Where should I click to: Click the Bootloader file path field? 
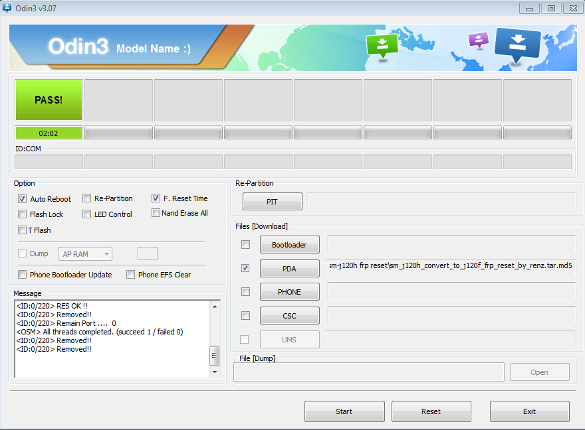point(451,244)
